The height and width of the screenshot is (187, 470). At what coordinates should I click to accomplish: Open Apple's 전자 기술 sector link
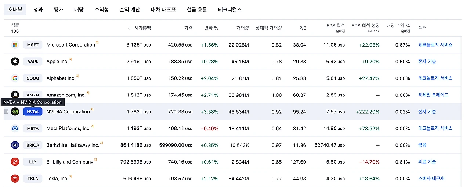(x=427, y=62)
